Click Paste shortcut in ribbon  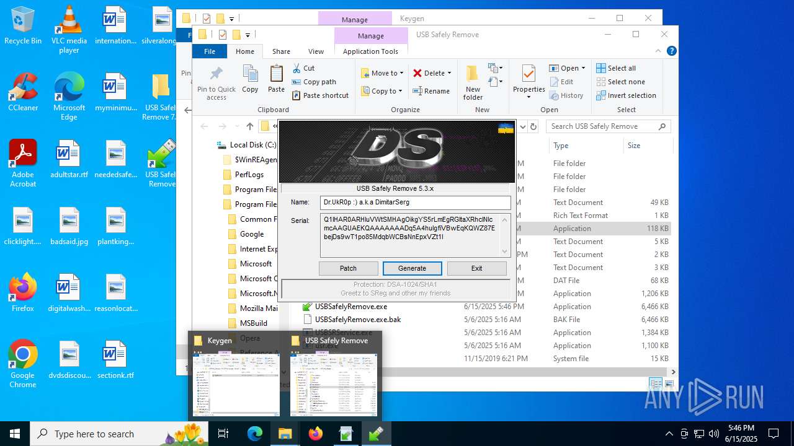pos(319,95)
